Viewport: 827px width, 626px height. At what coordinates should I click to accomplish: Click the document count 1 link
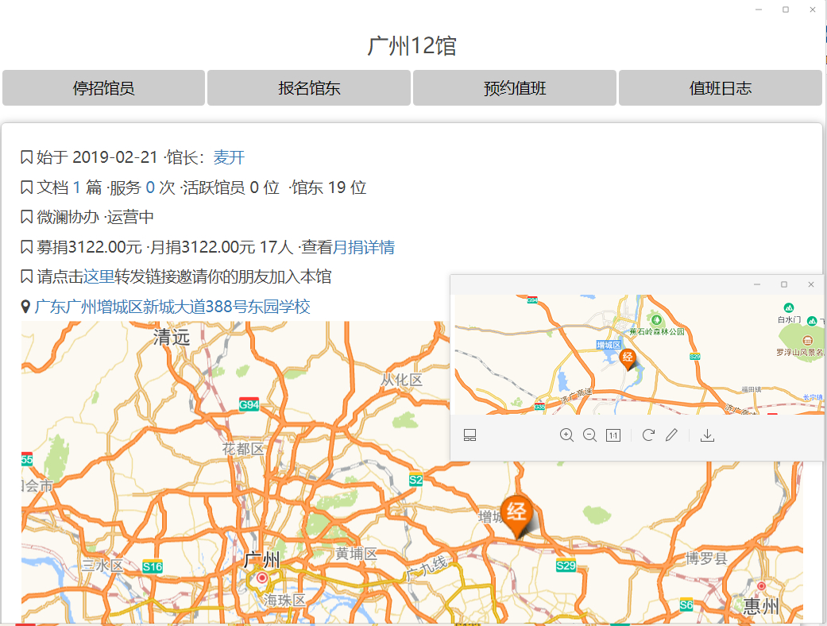(77, 187)
